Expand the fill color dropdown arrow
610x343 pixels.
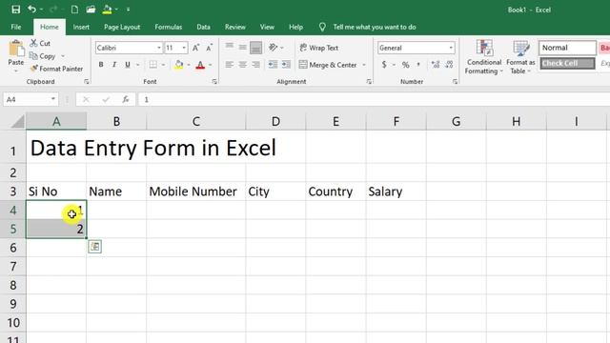pos(189,65)
